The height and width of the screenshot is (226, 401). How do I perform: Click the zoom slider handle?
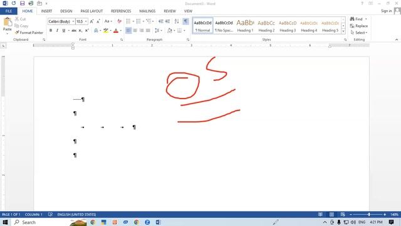pyautogui.click(x=369, y=215)
